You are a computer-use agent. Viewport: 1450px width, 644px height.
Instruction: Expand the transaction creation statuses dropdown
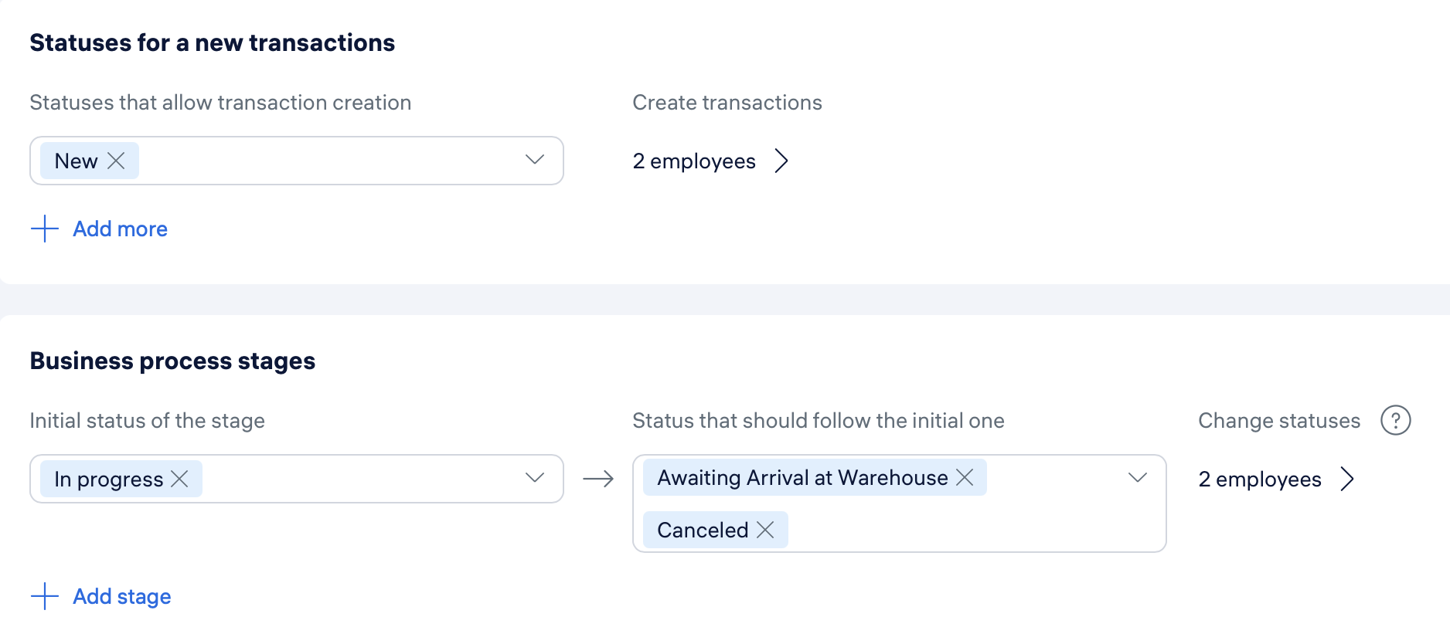coord(535,160)
